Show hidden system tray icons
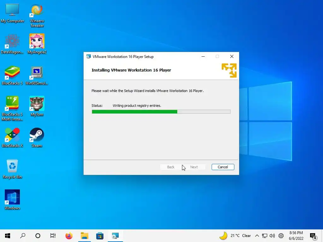This screenshot has width=323, height=242. (257, 236)
